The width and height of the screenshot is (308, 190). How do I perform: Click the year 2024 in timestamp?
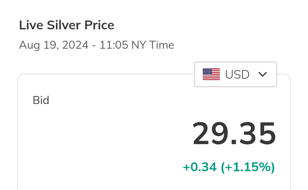tap(75, 45)
